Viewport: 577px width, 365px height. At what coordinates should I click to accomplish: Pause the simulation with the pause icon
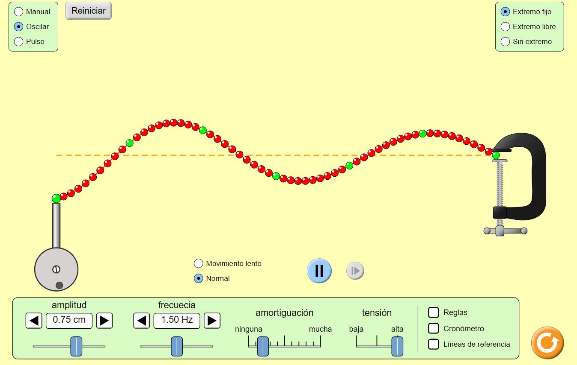319,271
